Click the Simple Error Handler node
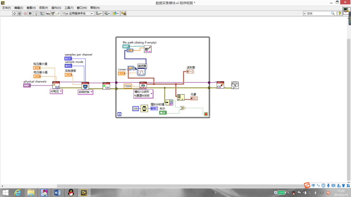Viewport: 351px width, 197px height. tap(235, 85)
